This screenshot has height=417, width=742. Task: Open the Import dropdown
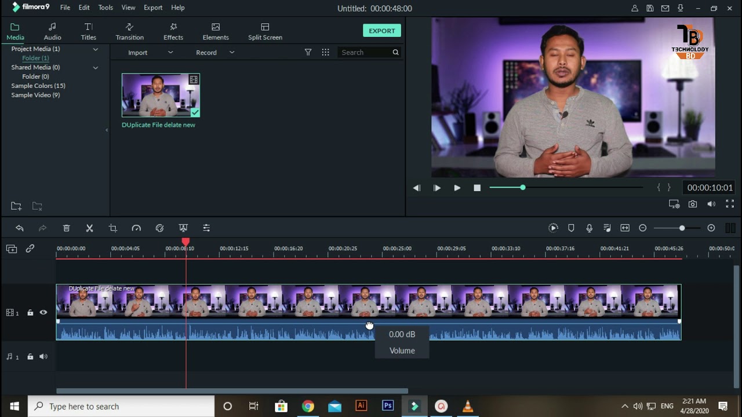click(150, 53)
